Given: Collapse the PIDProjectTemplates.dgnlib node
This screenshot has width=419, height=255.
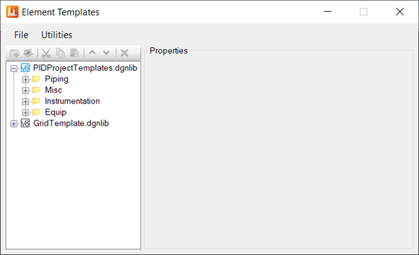Looking at the screenshot, I should coord(14,69).
